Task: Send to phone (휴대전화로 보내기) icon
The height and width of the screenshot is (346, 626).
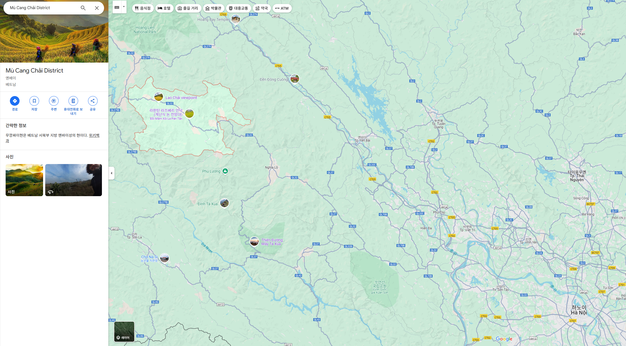Action: tap(73, 101)
